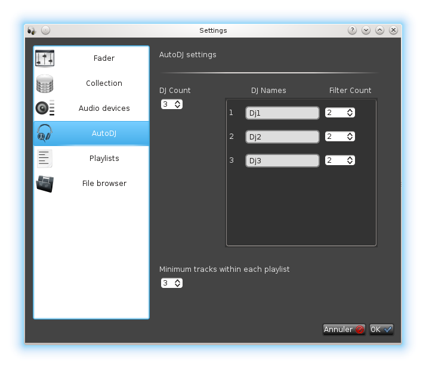Viewport: 426px width, 369px height.
Task: Click the DJ Count number field
Action: tap(167, 104)
